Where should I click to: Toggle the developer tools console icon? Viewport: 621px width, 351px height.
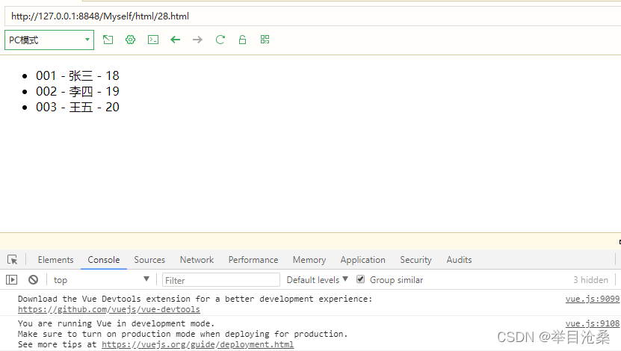(153, 40)
